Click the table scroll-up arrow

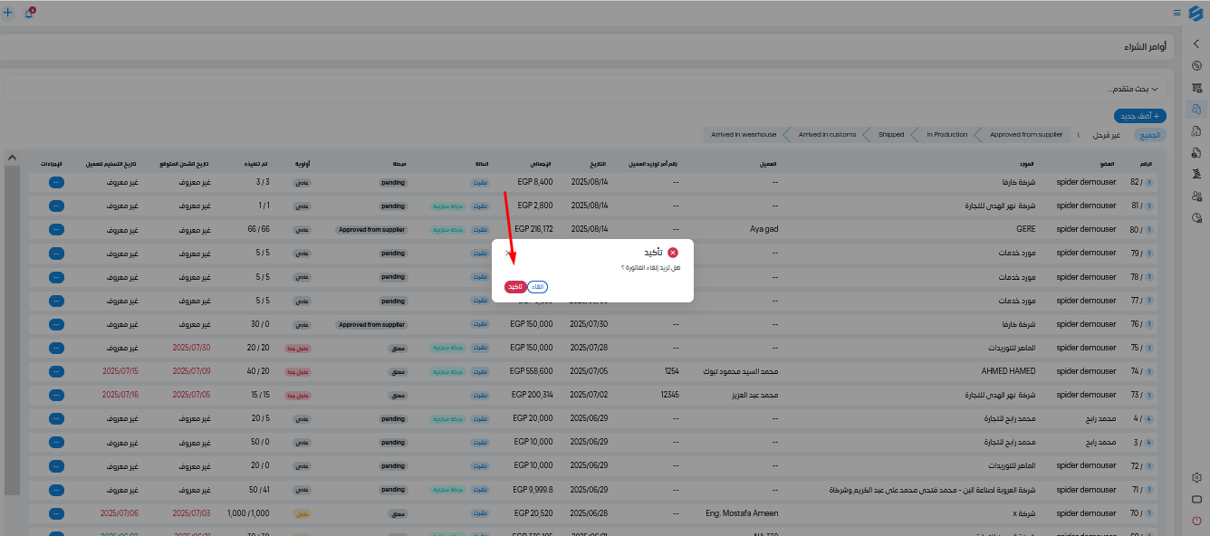(x=12, y=158)
